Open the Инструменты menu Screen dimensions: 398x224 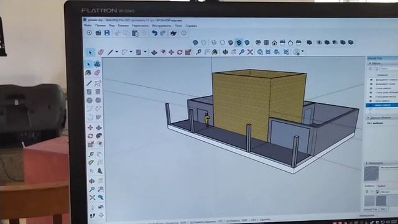click(x=162, y=26)
